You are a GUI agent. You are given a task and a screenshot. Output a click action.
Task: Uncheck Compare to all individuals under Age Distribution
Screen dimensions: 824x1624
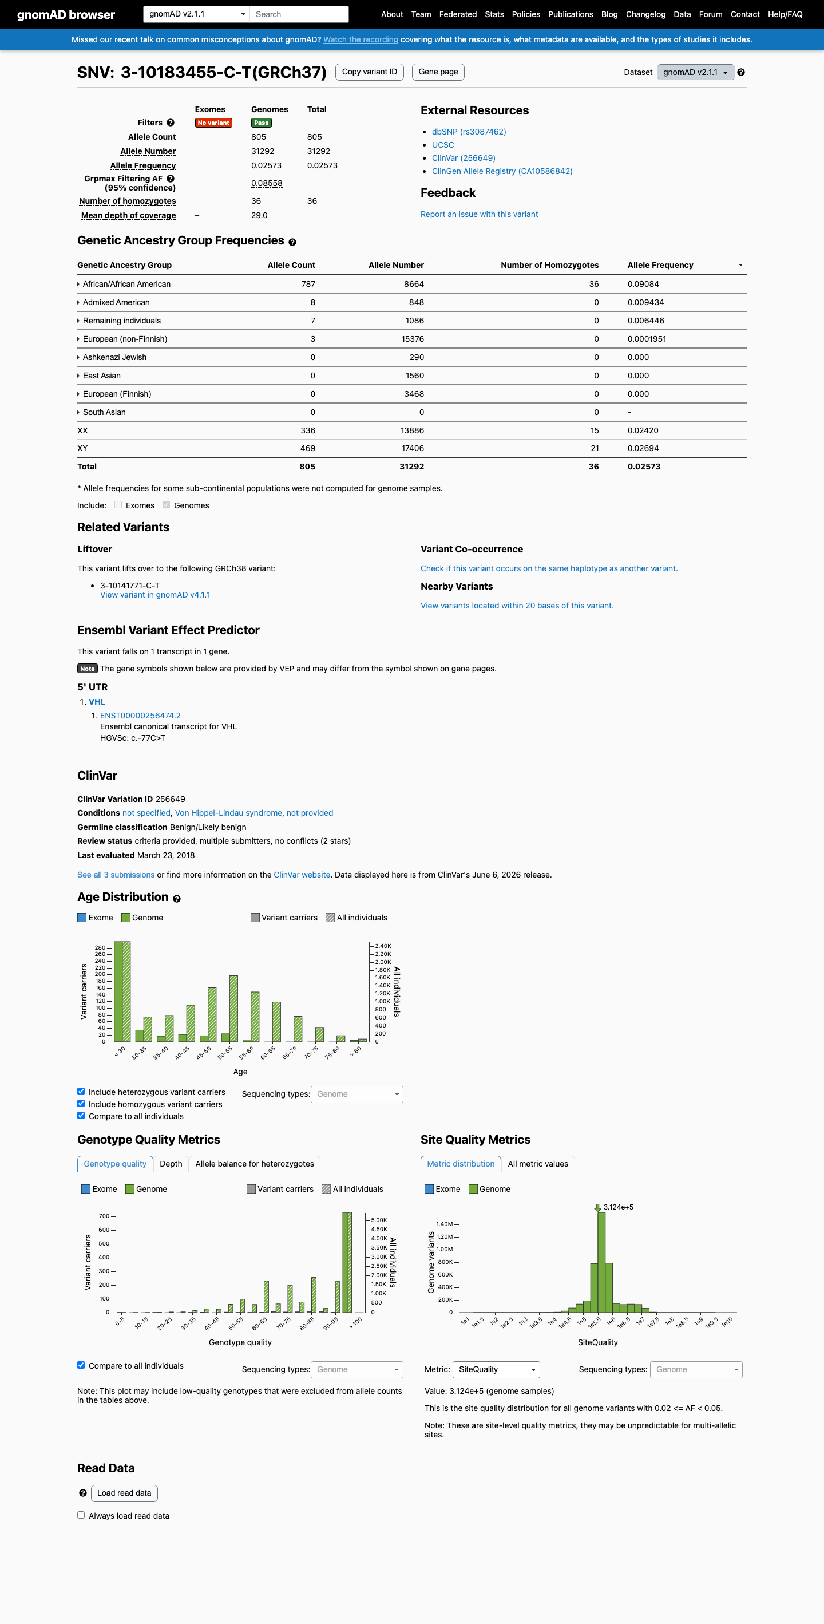pyautogui.click(x=81, y=1115)
